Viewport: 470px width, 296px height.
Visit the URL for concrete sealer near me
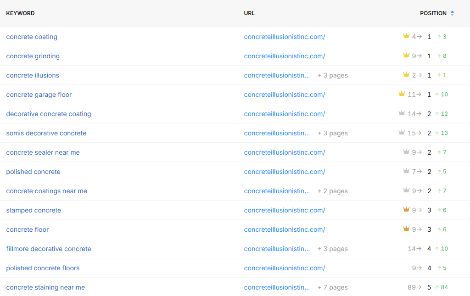285,152
